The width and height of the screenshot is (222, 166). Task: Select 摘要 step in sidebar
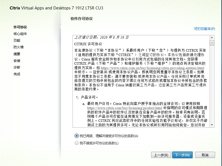[17, 54]
